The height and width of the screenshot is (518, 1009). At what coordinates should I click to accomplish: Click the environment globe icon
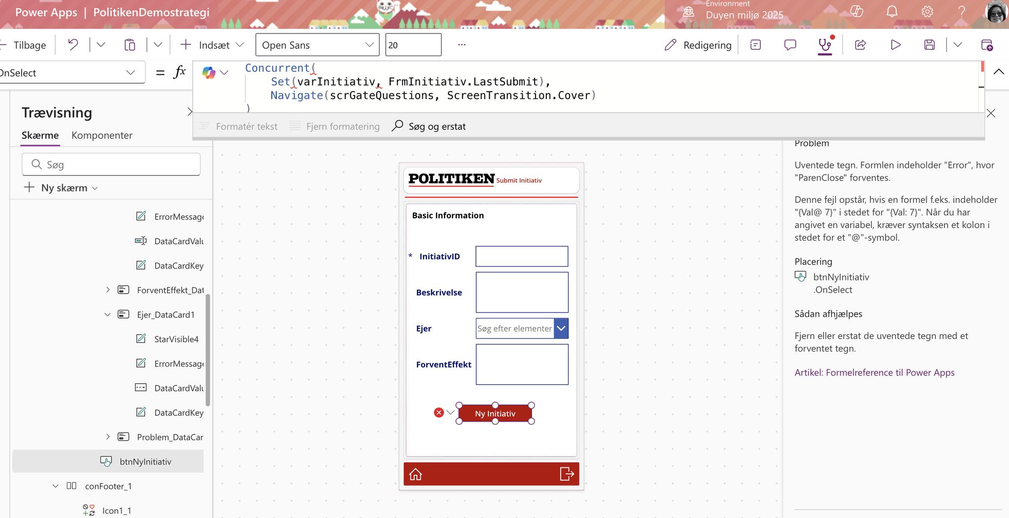pyautogui.click(x=688, y=12)
